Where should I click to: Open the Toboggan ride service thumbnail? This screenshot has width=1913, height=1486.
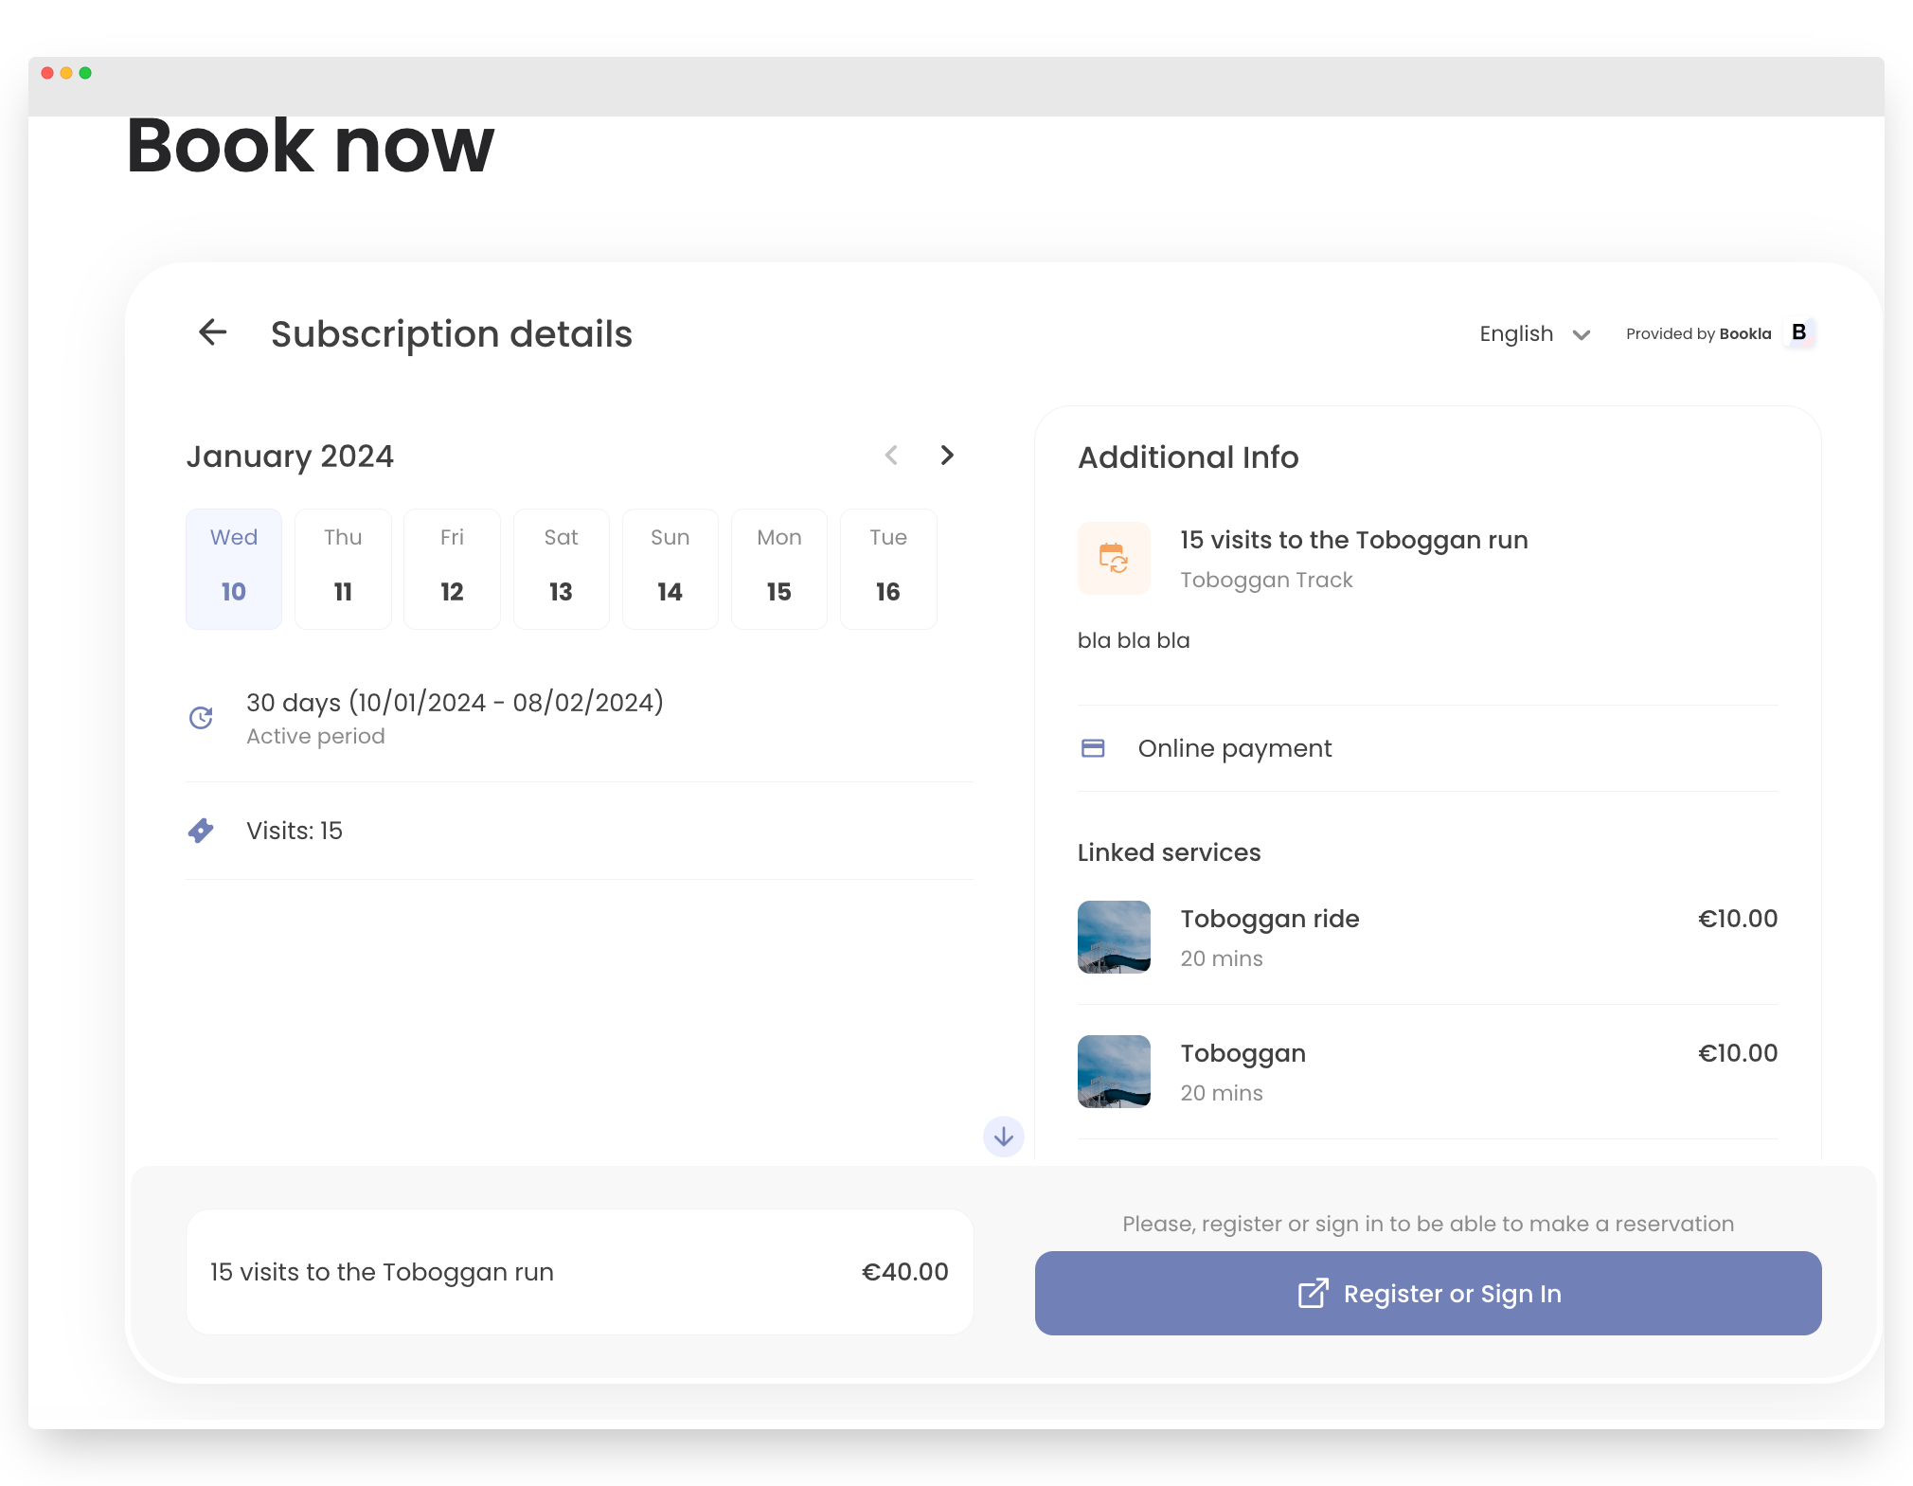1114,937
